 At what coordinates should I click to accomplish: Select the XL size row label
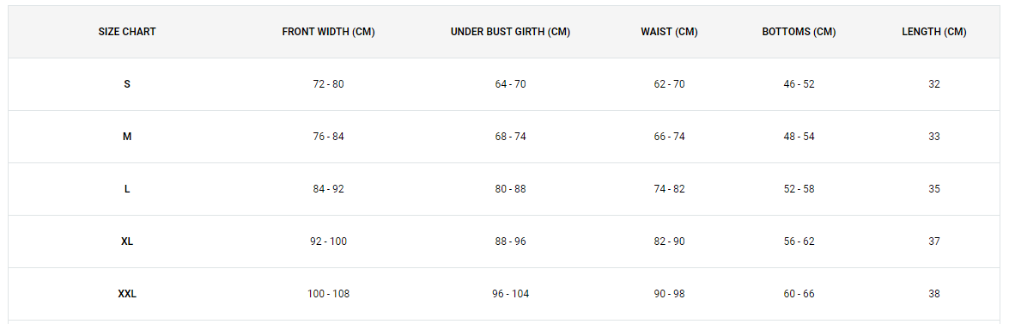pyautogui.click(x=127, y=241)
